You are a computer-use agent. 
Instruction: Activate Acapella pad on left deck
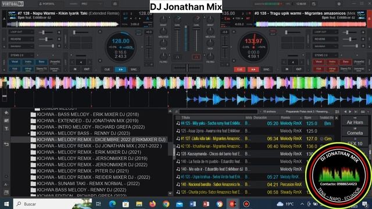pos(55,62)
